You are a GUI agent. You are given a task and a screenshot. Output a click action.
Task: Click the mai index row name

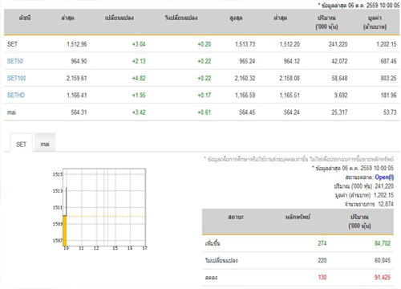pyautogui.click(x=11, y=112)
